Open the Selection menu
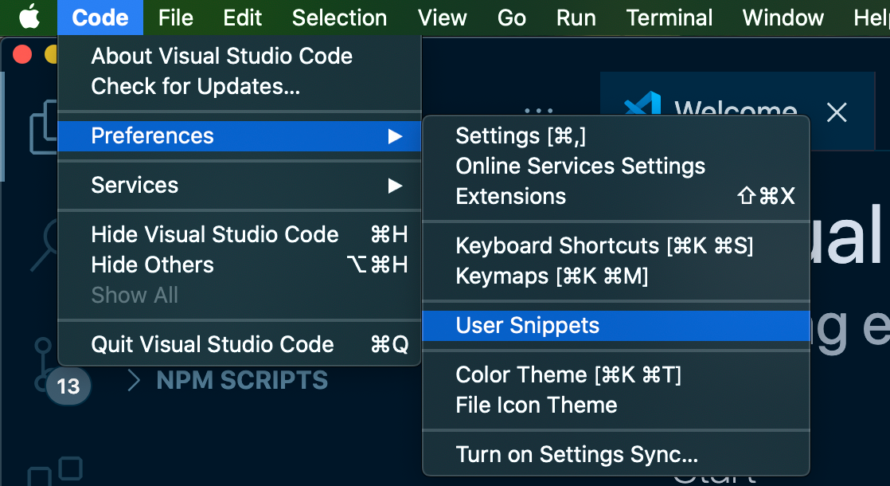Screen dimensions: 890x486 [339, 18]
